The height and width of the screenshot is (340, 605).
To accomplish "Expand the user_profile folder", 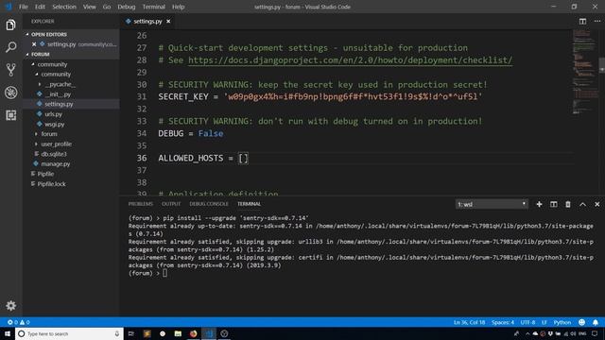I will (x=57, y=144).
